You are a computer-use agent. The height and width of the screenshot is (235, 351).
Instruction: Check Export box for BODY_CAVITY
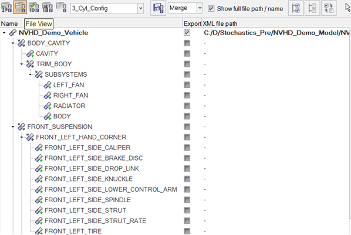coord(187,43)
